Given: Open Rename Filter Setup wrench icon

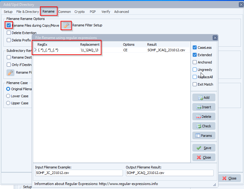Looking at the screenshot, I should click(x=66, y=25).
